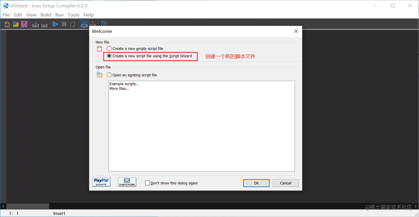Click the New script toolbar icon
The width and height of the screenshot is (419, 217).
pyautogui.click(x=7, y=24)
